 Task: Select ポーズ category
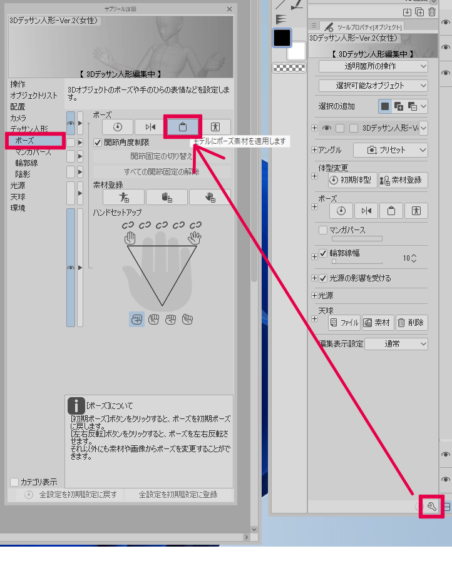[x=36, y=141]
